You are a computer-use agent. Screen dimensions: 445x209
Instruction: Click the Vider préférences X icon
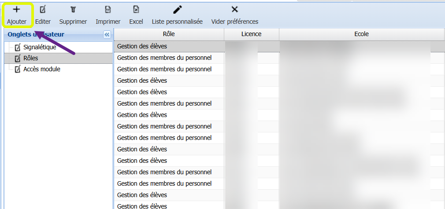[235, 10]
